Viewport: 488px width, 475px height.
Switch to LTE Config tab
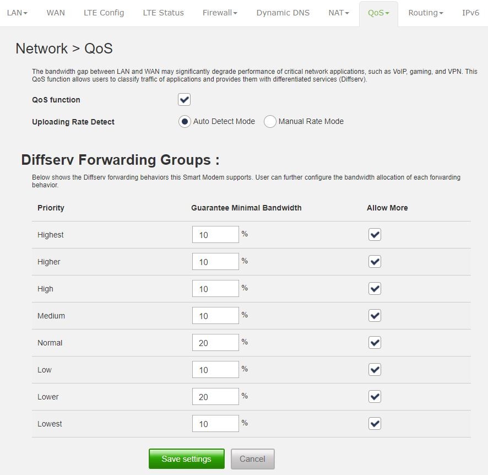point(104,13)
